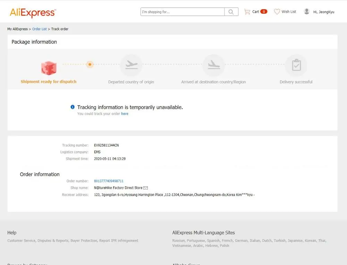Switch to Italian language site
Viewport: 347px width, 265px height.
coord(255,240)
